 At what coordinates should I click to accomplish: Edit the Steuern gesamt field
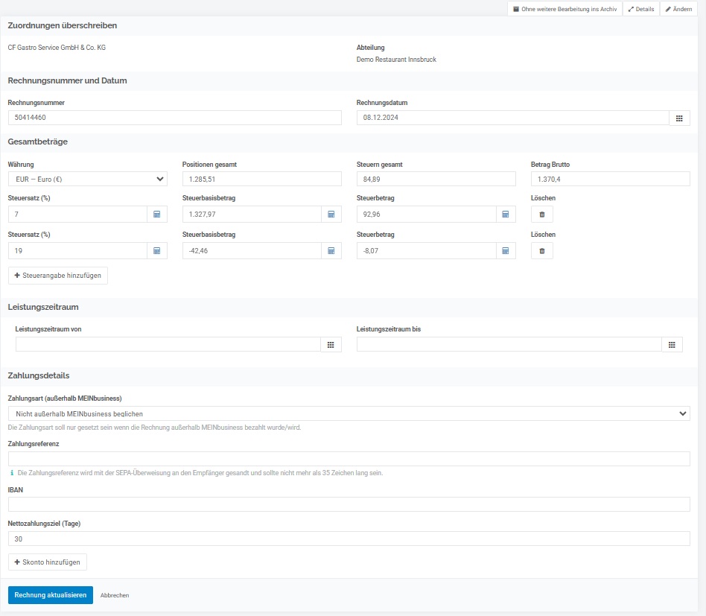(436, 179)
